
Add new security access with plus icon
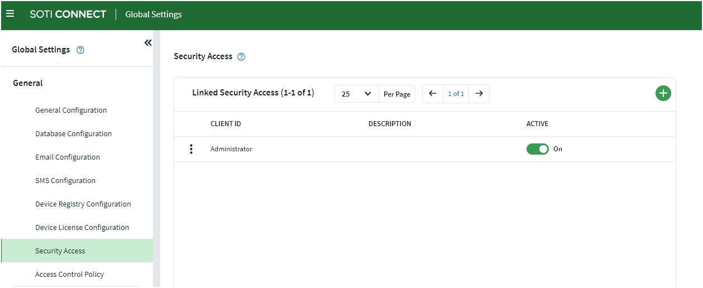coord(663,94)
